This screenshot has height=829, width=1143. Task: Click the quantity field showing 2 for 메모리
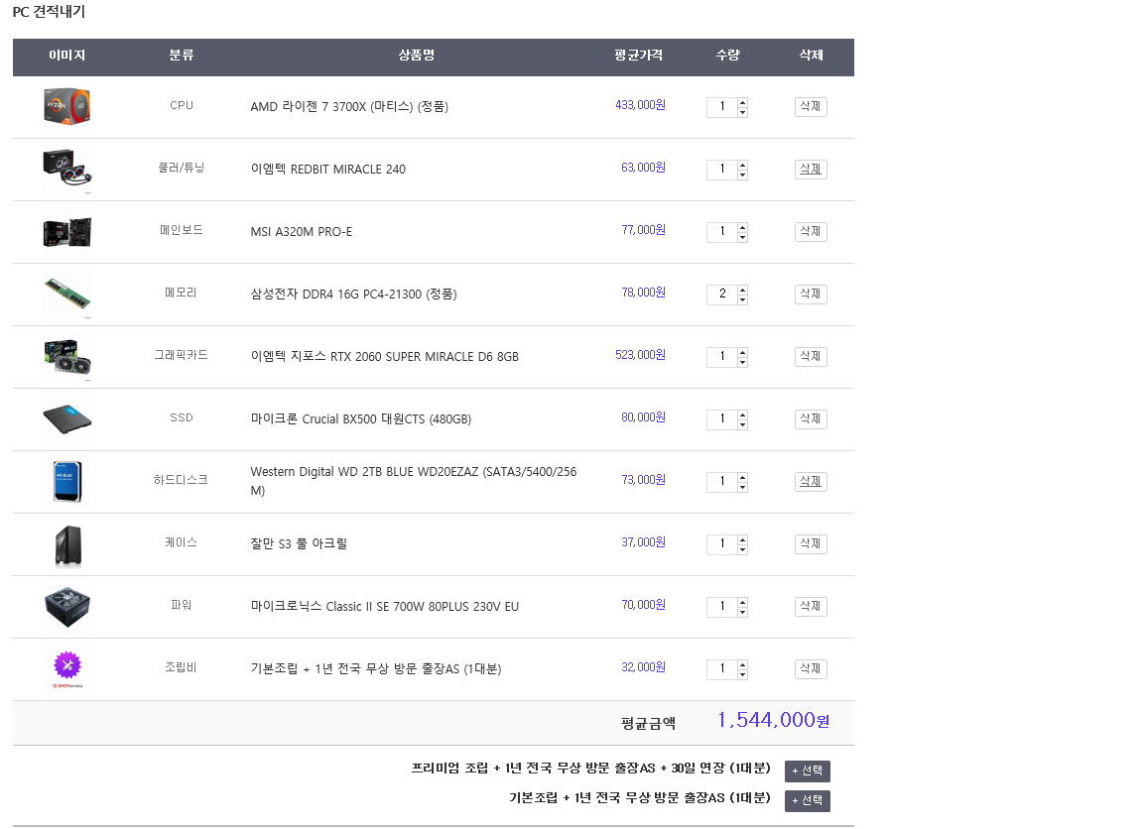pos(722,295)
